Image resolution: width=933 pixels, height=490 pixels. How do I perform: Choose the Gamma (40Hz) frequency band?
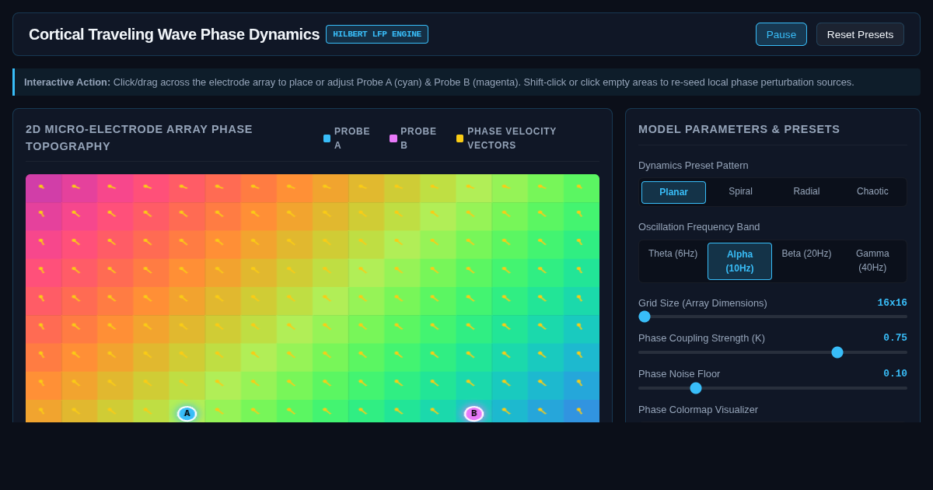click(872, 261)
